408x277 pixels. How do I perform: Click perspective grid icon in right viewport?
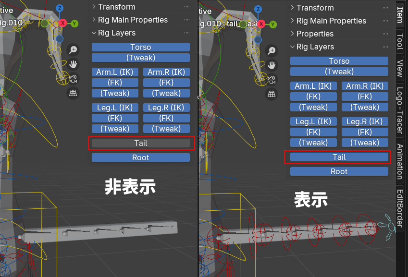(272, 94)
